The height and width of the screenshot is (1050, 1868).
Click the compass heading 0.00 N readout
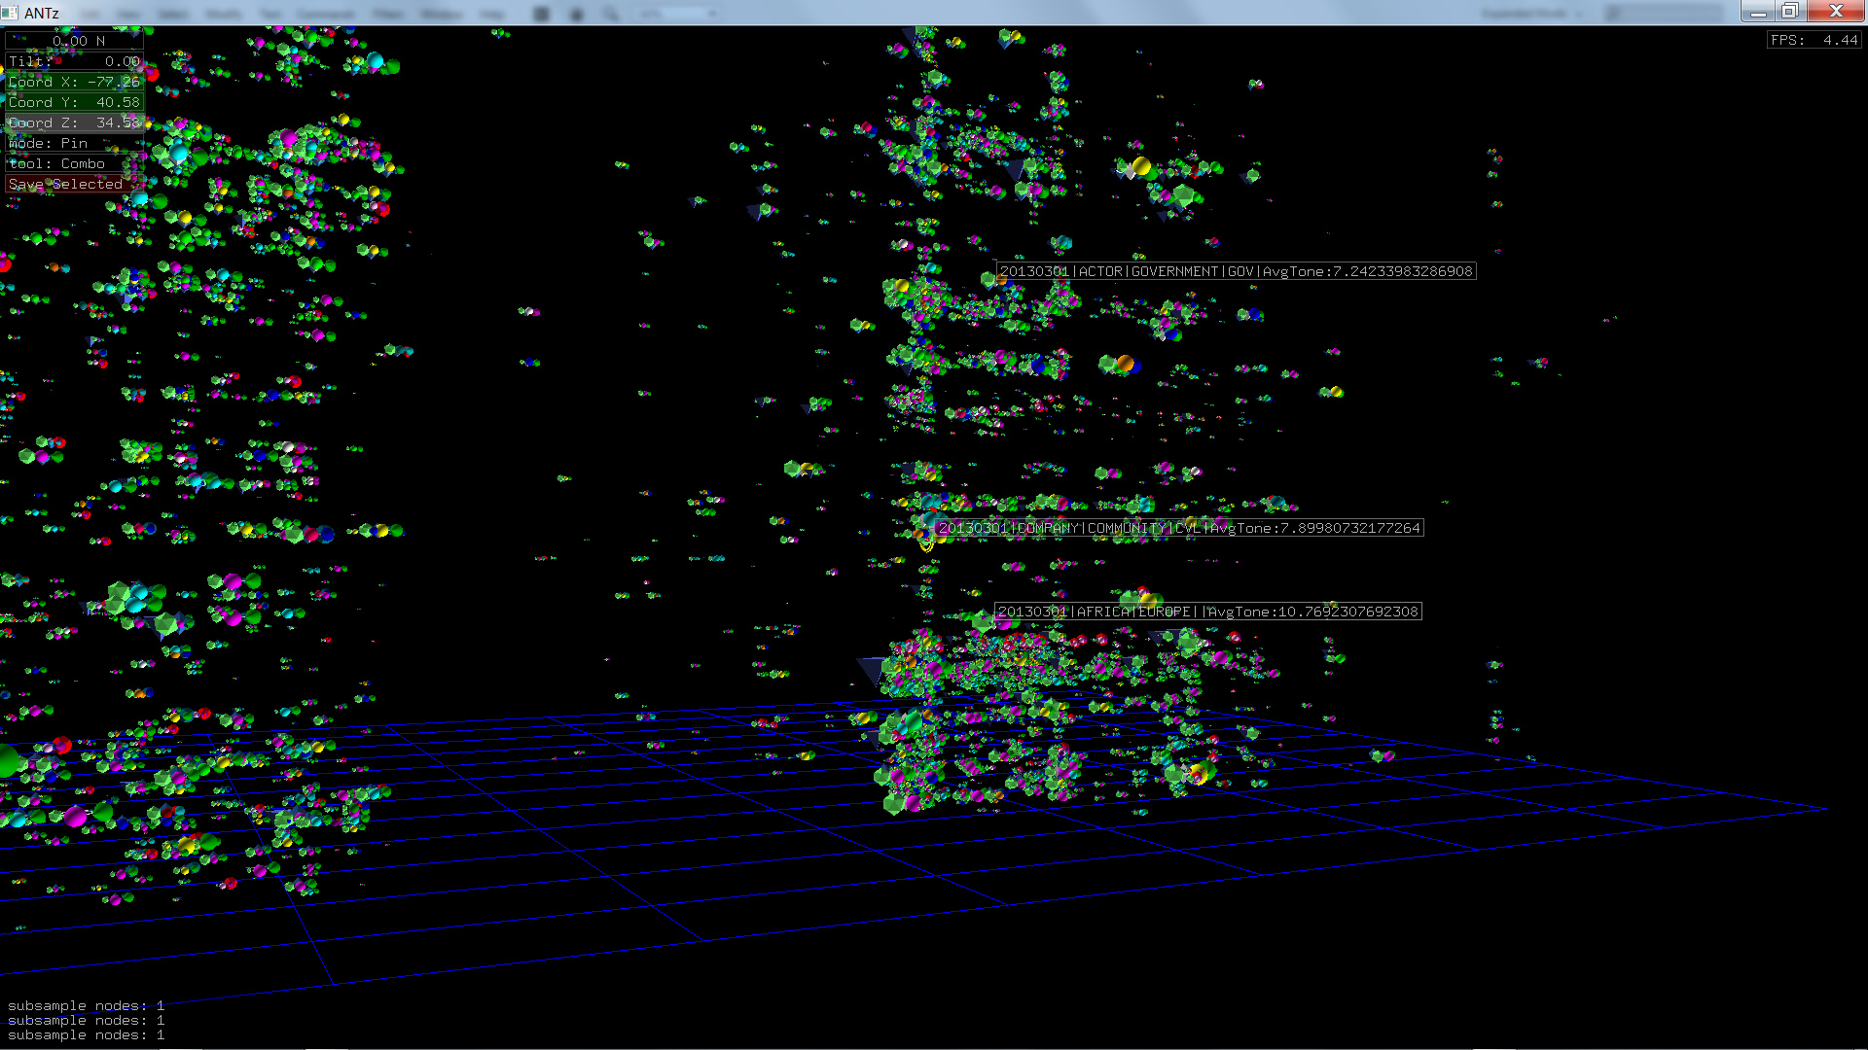(74, 41)
